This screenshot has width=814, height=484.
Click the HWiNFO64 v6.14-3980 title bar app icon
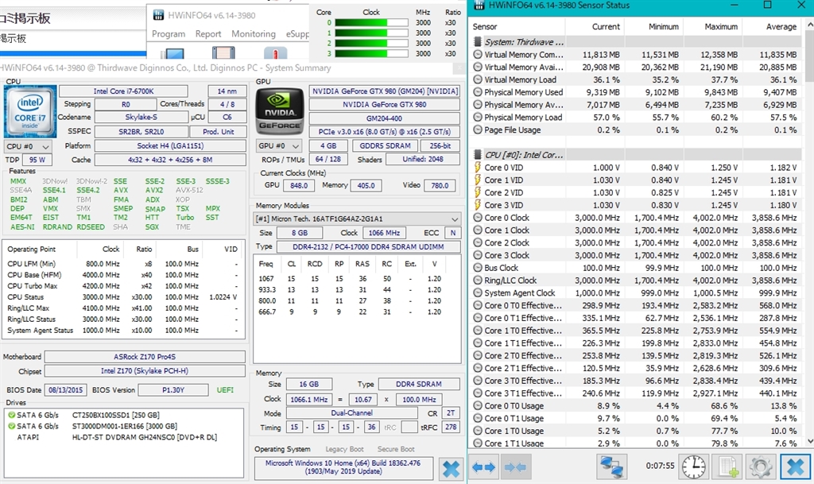pyautogui.click(x=158, y=15)
